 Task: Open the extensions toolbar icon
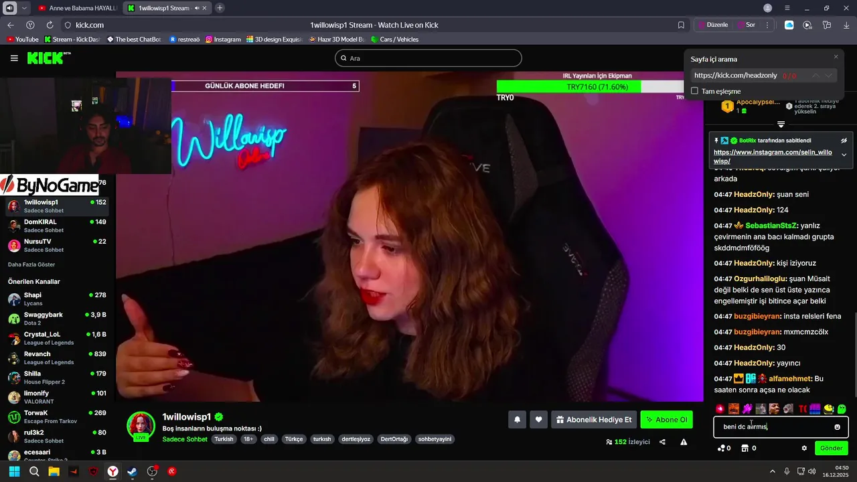click(827, 25)
